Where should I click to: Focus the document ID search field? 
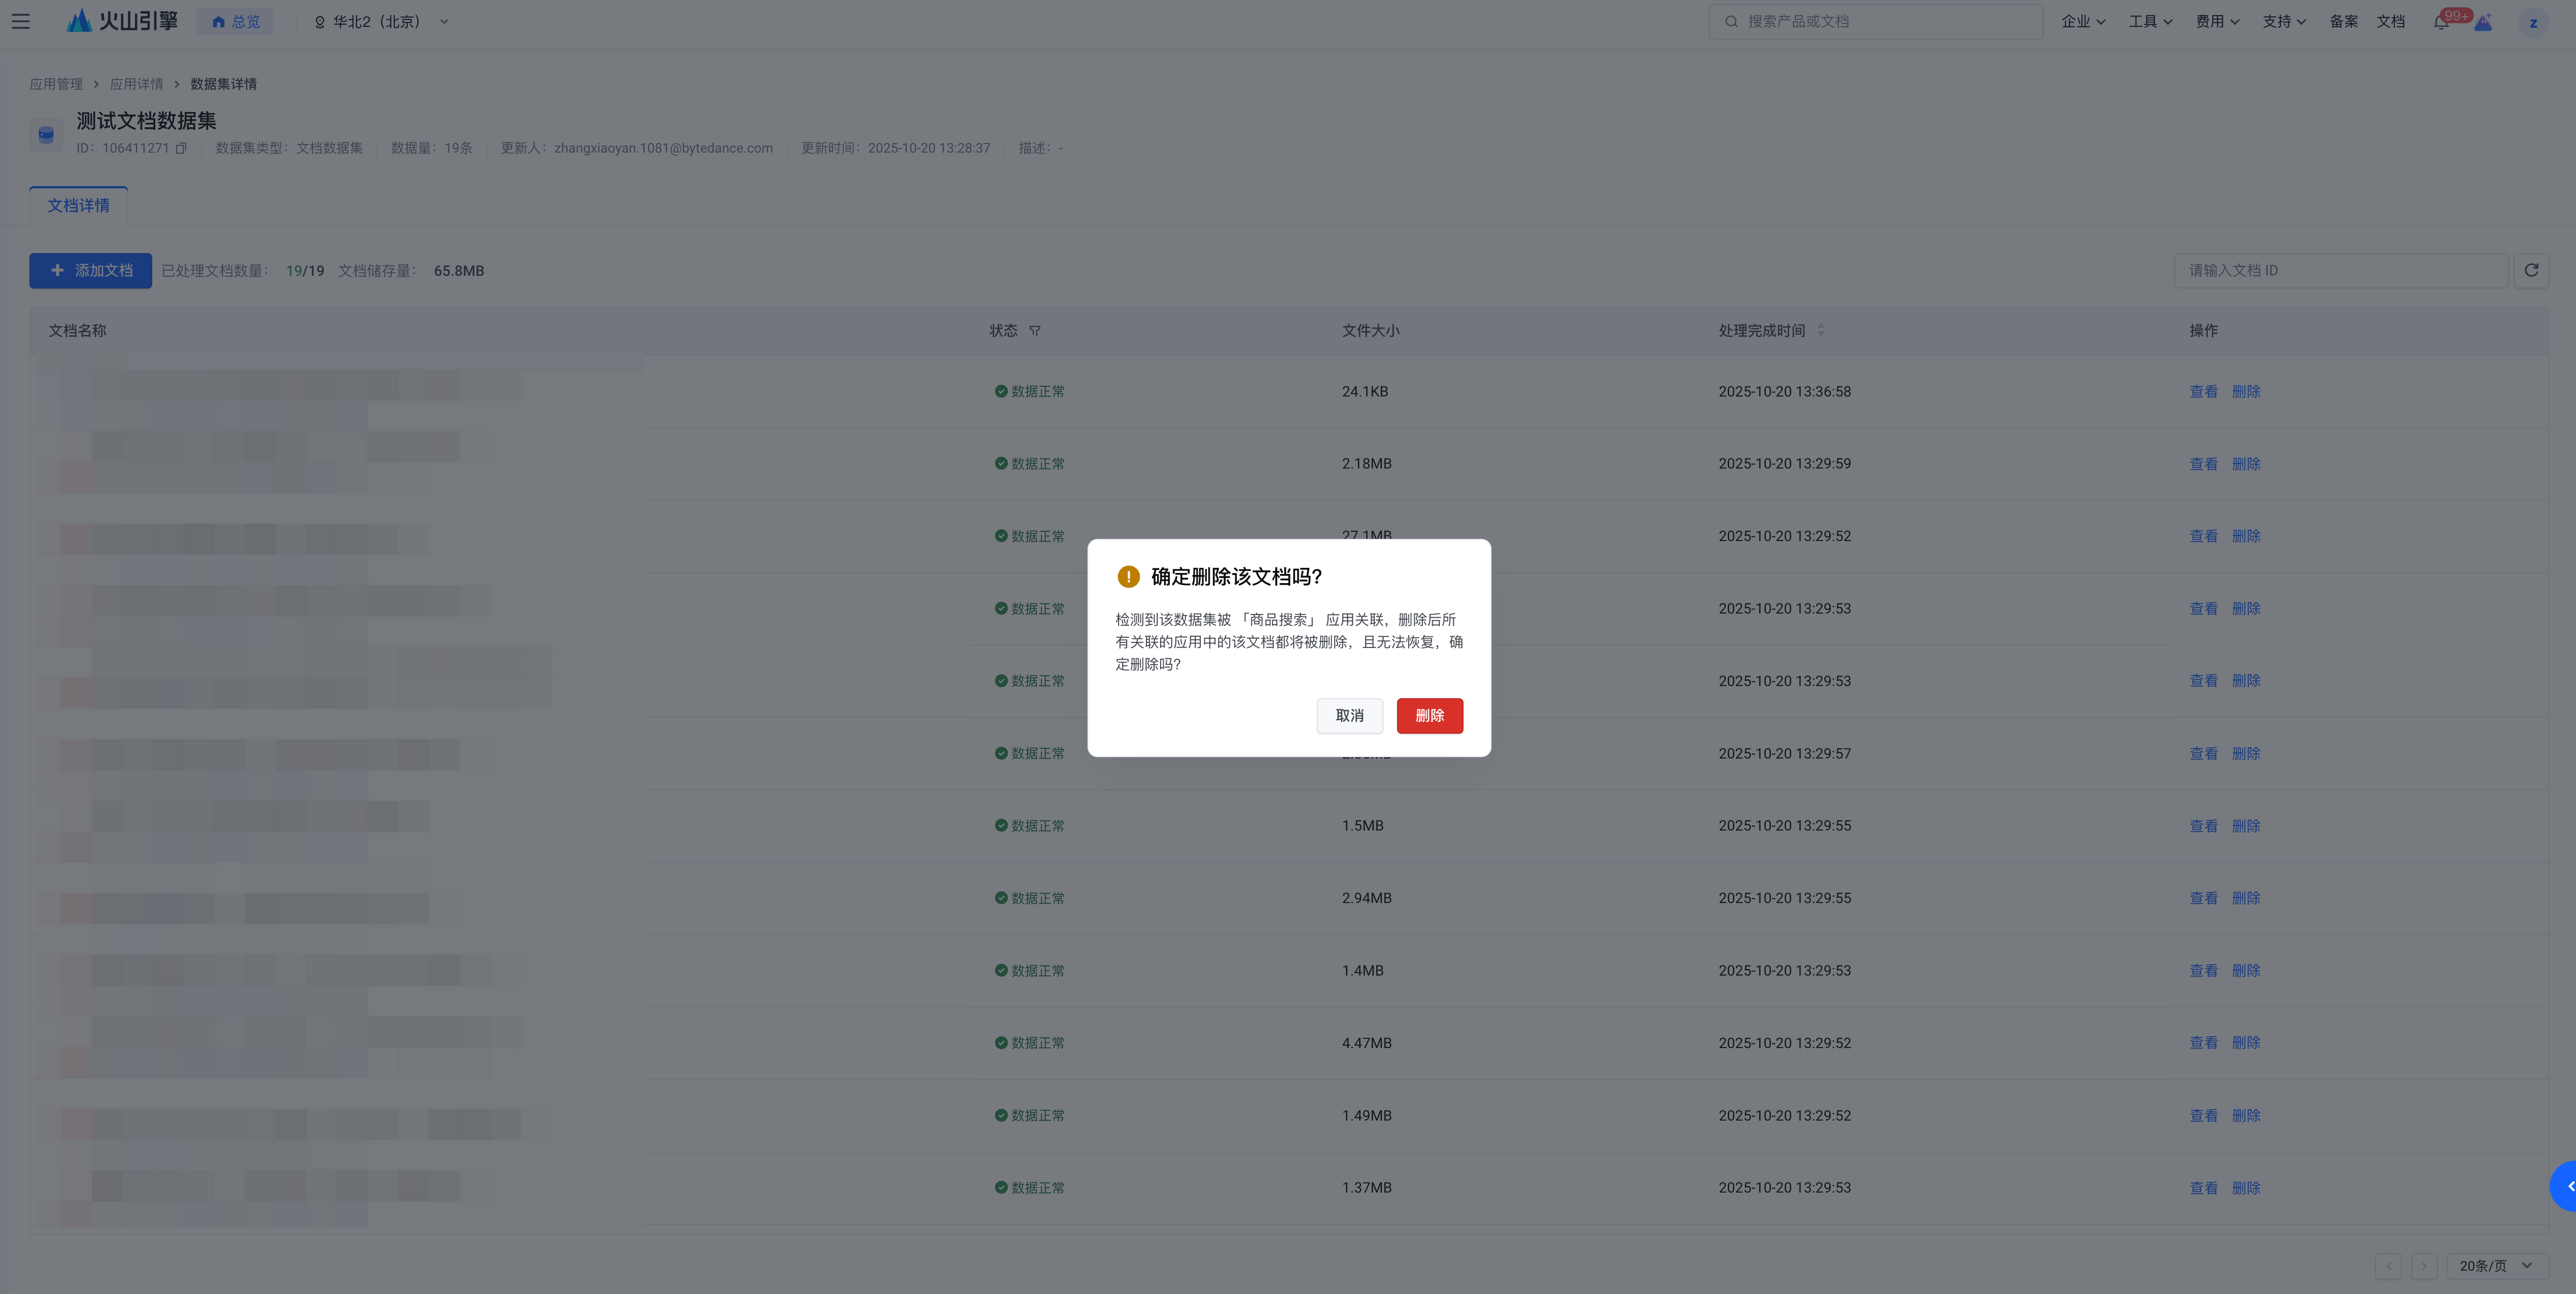pos(2340,271)
